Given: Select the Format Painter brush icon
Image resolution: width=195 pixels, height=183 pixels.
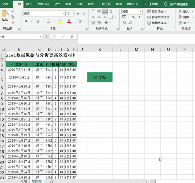Looking at the screenshot, I should tap(13, 23).
